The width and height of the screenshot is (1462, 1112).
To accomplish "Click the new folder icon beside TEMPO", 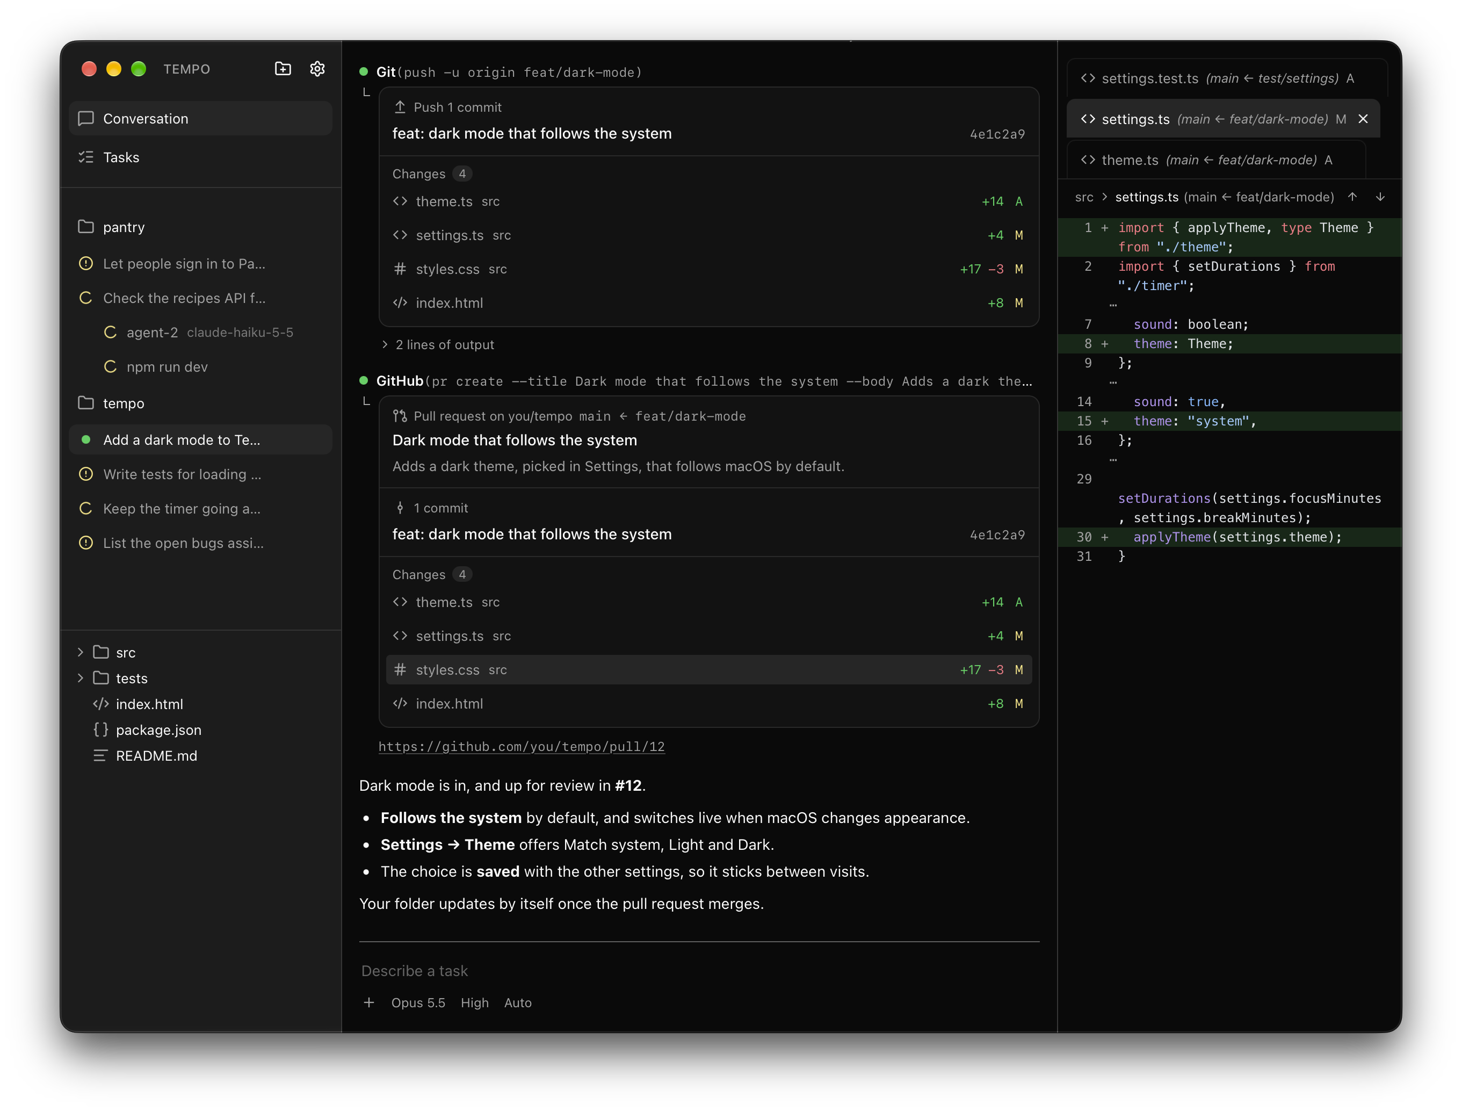I will pyautogui.click(x=283, y=69).
